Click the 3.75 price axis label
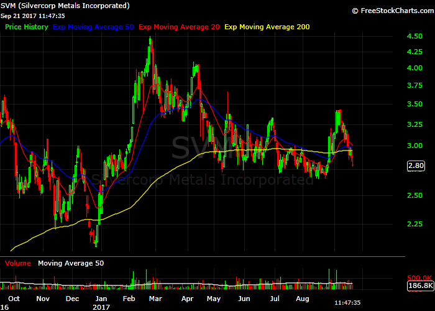This screenshot has width=435, height=311. (x=414, y=85)
